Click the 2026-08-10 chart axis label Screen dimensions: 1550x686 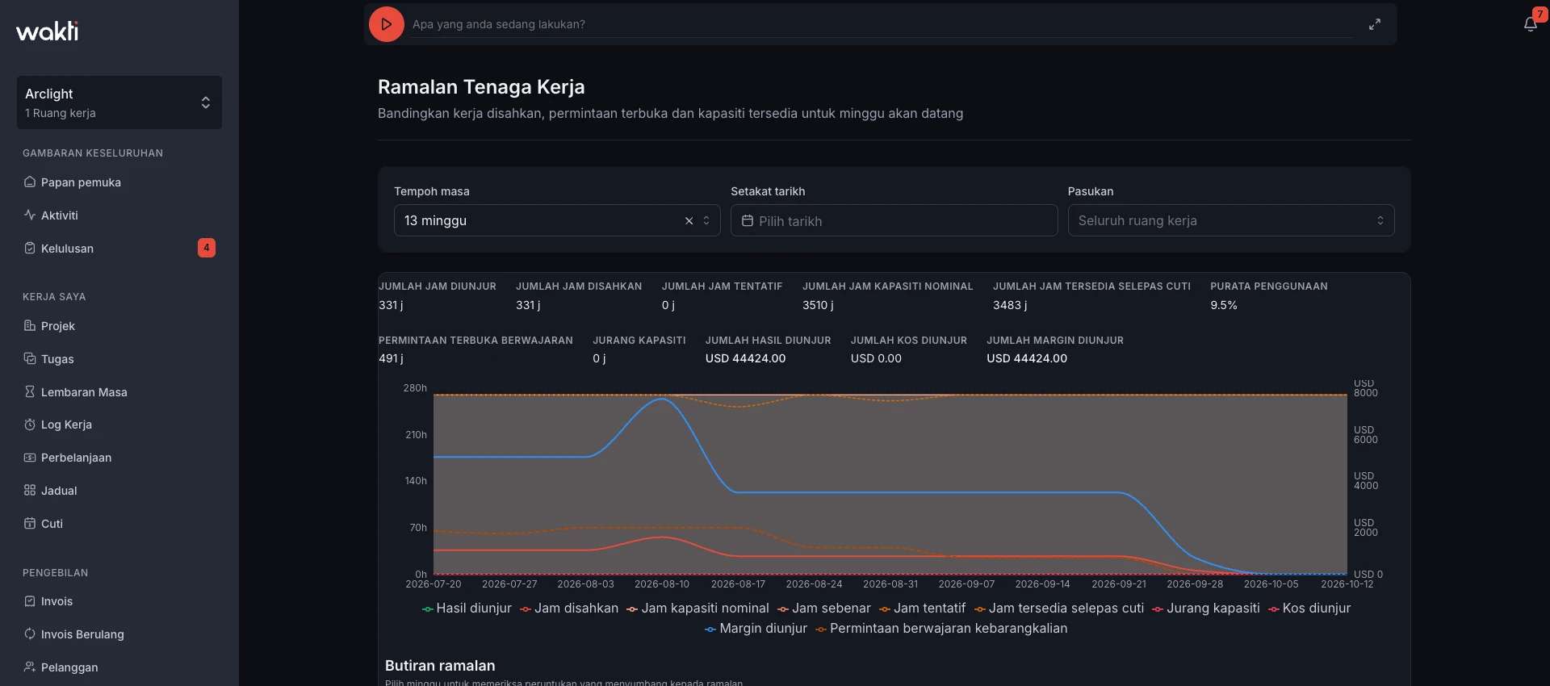click(662, 584)
